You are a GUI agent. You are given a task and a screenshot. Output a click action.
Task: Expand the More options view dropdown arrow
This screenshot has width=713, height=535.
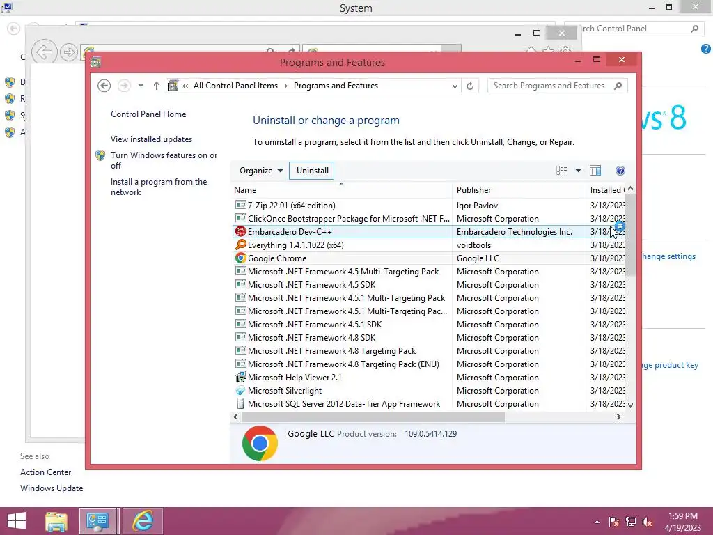pos(578,171)
